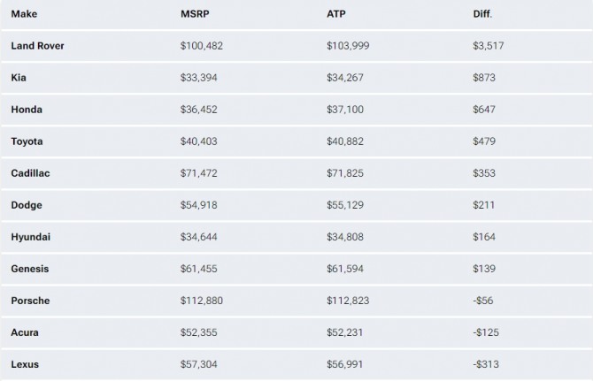This screenshot has height=381, width=593.
Task: Select the Dodge row label
Action: coord(27,205)
